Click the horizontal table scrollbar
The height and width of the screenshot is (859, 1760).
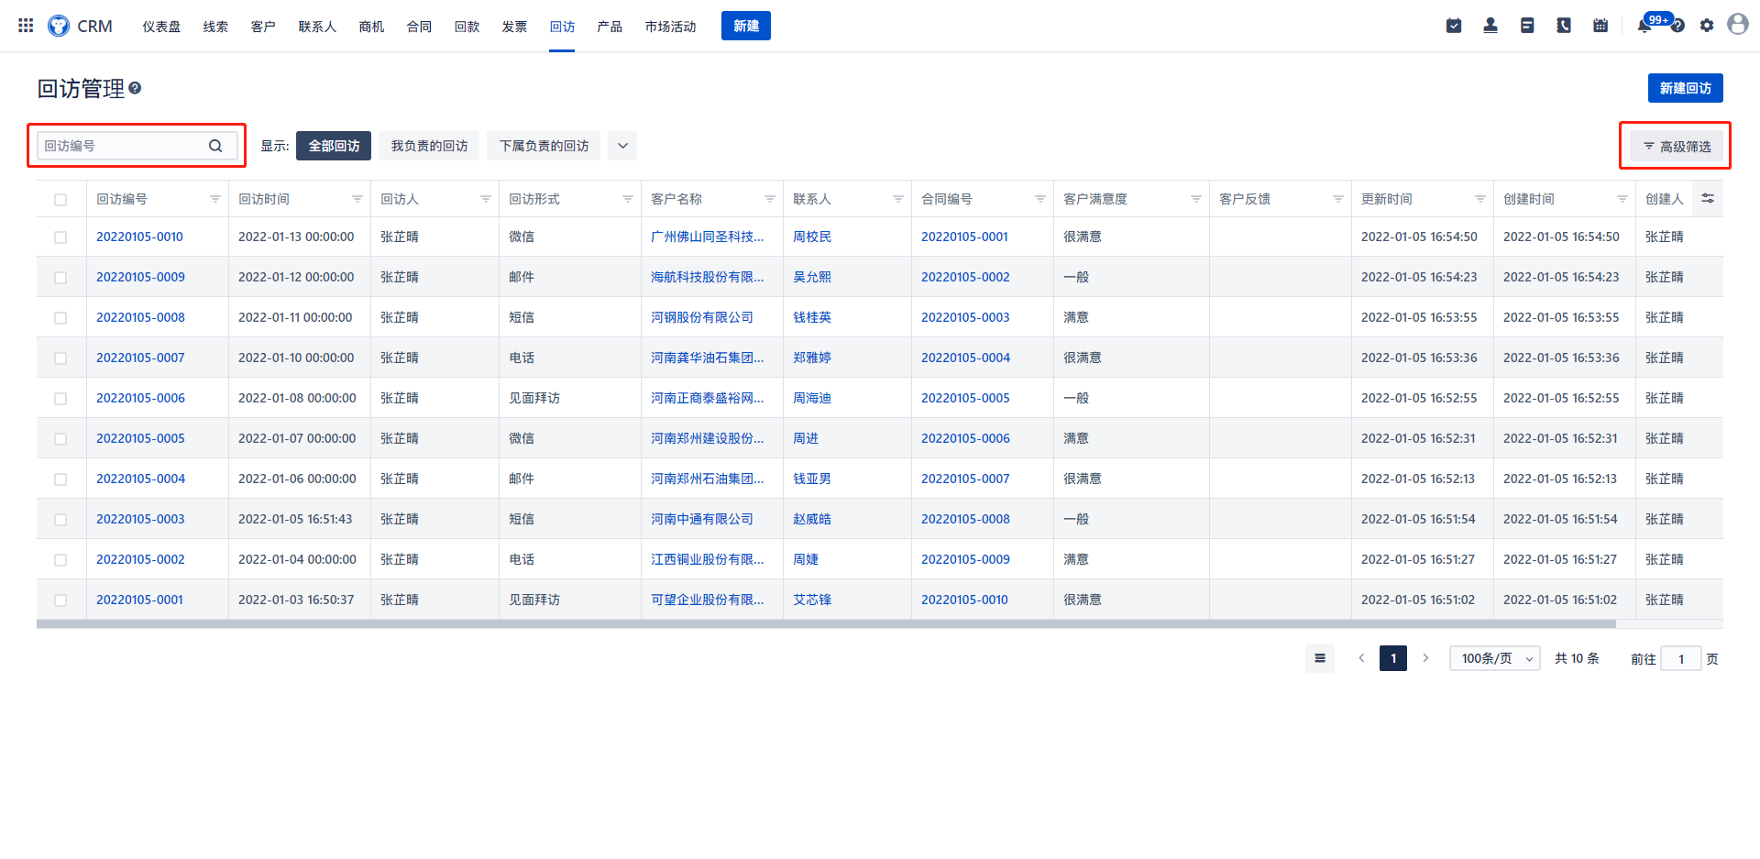(x=826, y=624)
